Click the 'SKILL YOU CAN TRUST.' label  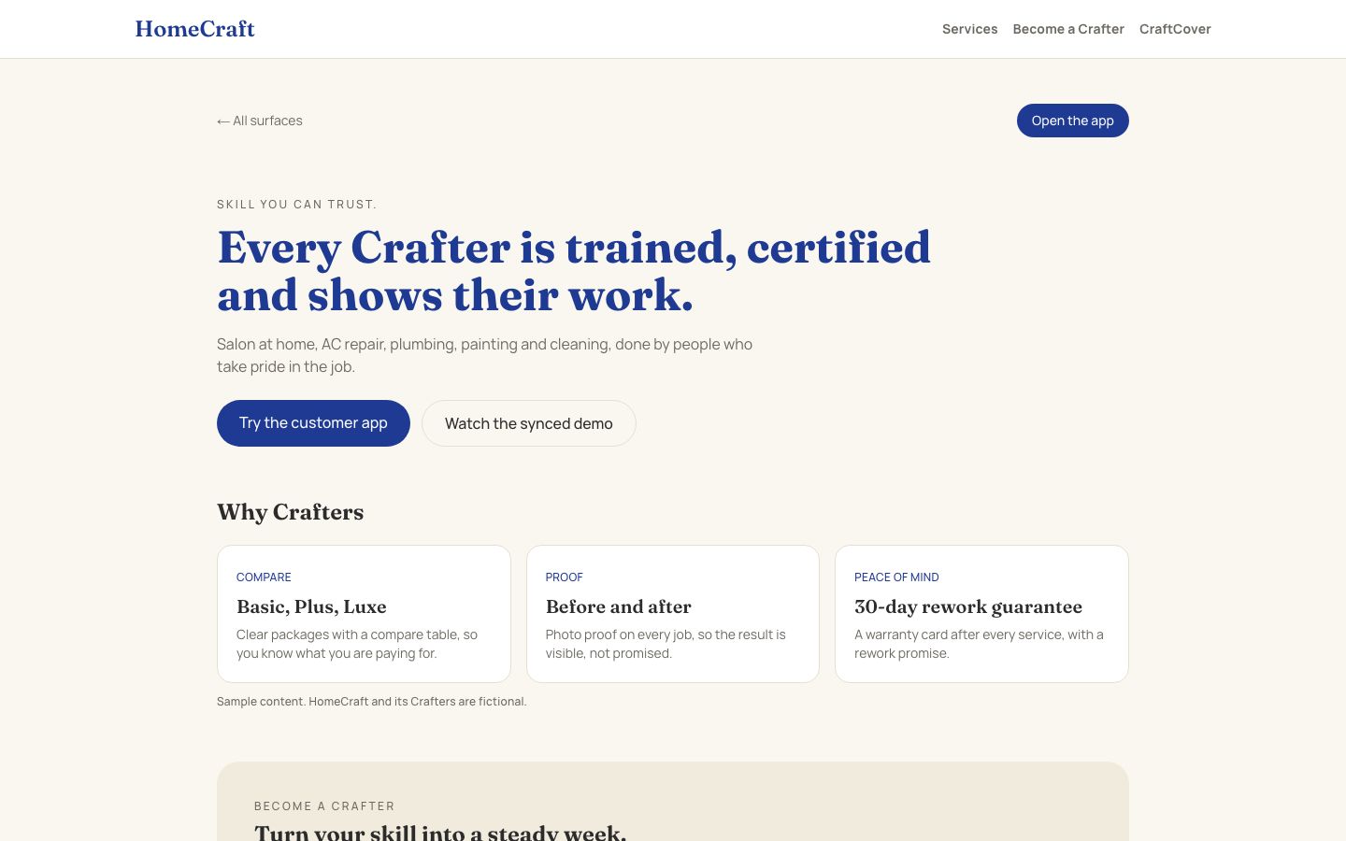[x=297, y=205]
